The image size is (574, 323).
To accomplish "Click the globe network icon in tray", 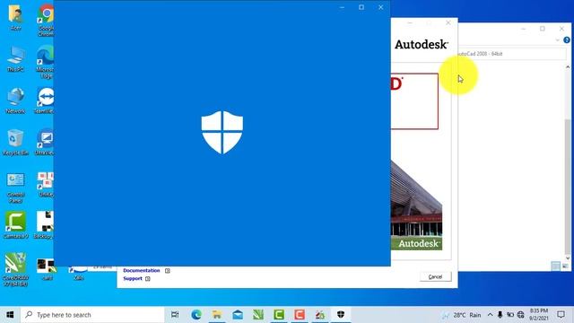I will pos(520,315).
